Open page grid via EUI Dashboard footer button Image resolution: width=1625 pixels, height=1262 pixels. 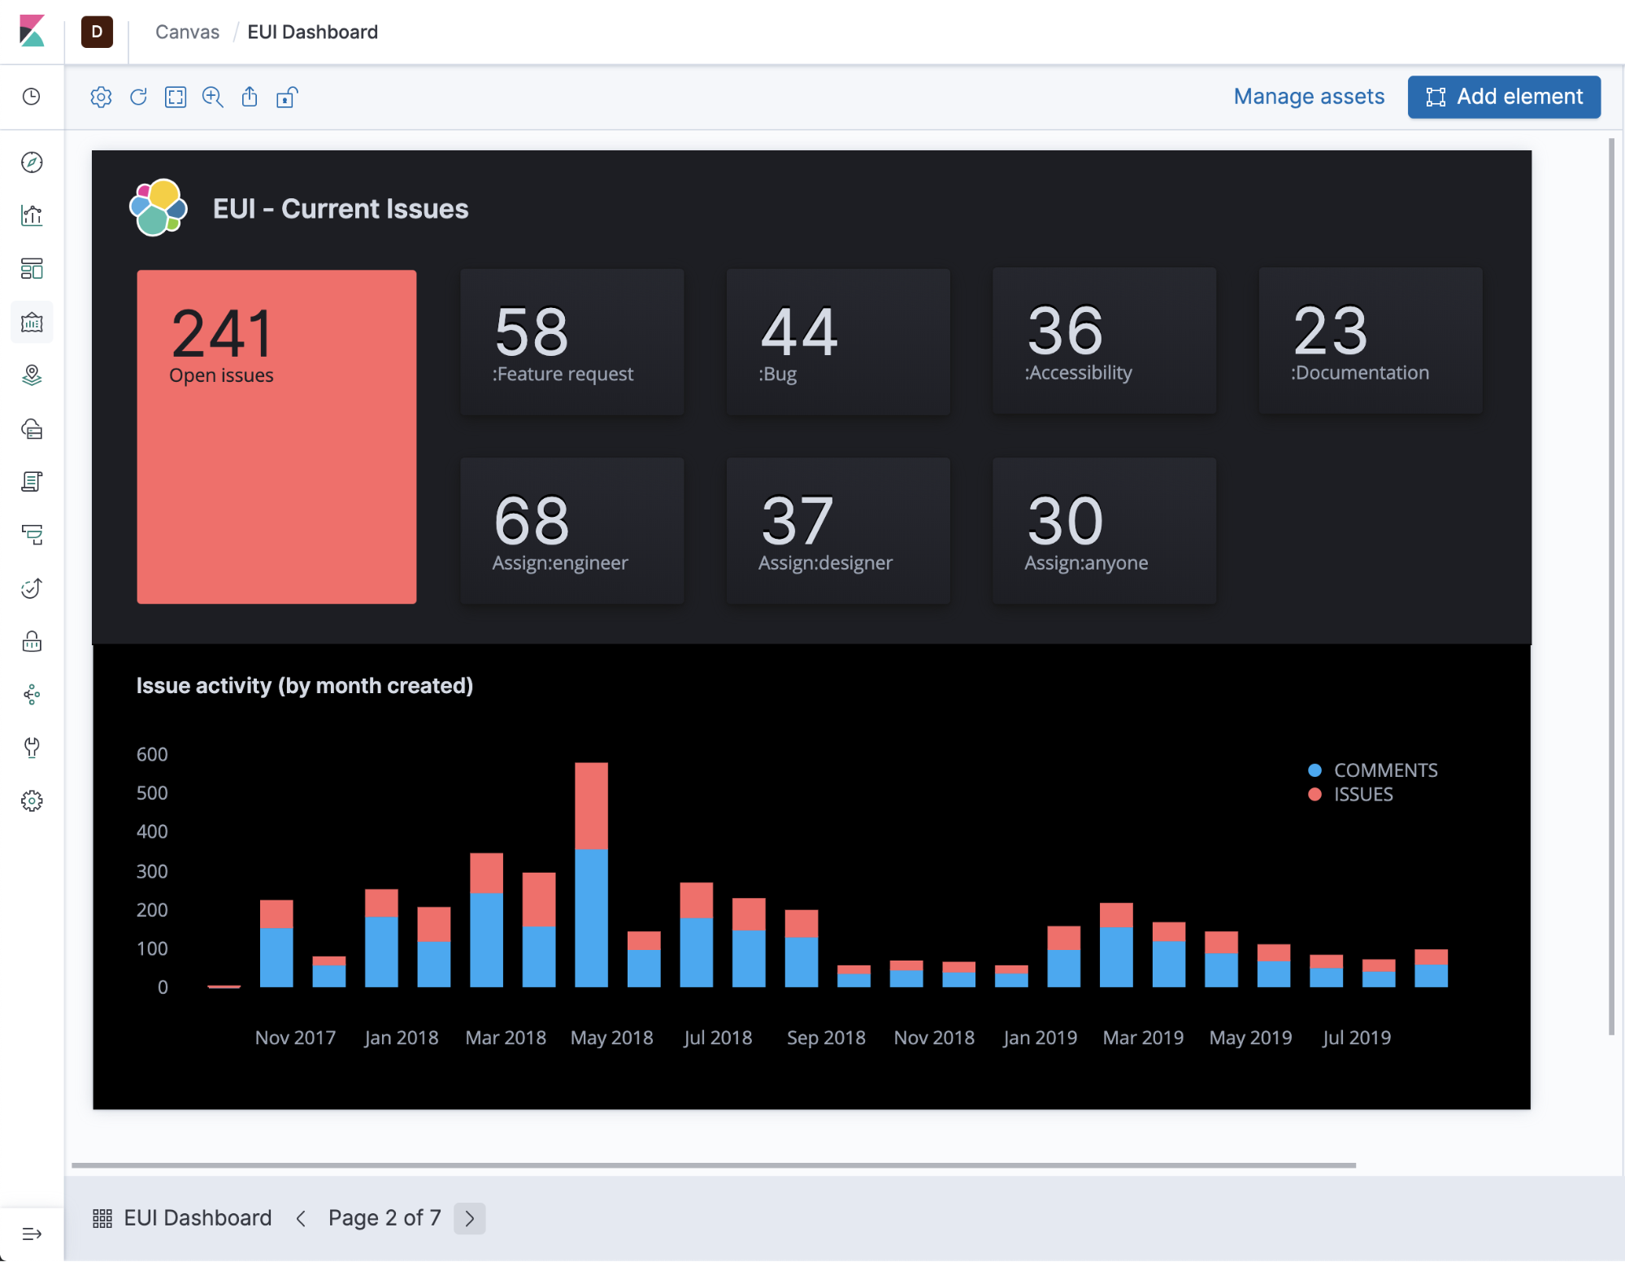click(x=182, y=1218)
